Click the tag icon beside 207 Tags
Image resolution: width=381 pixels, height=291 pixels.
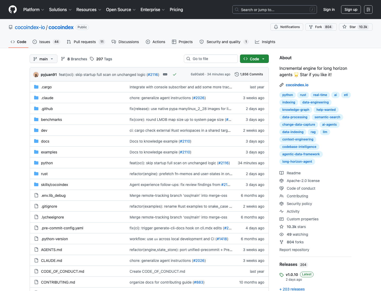click(92, 59)
